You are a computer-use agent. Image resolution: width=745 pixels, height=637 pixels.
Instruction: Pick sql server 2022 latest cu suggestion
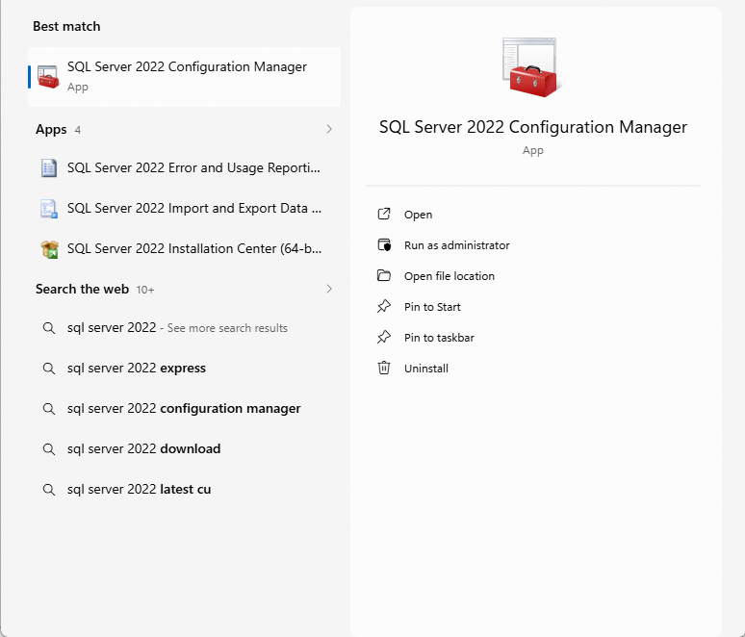click(x=139, y=490)
